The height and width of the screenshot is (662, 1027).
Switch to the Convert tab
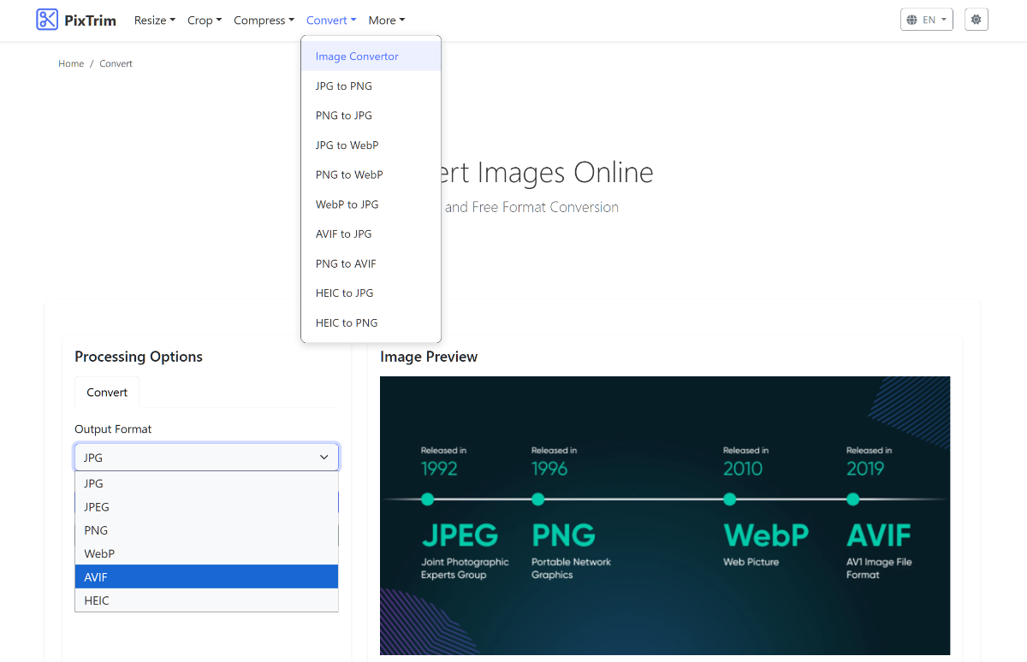click(x=107, y=393)
